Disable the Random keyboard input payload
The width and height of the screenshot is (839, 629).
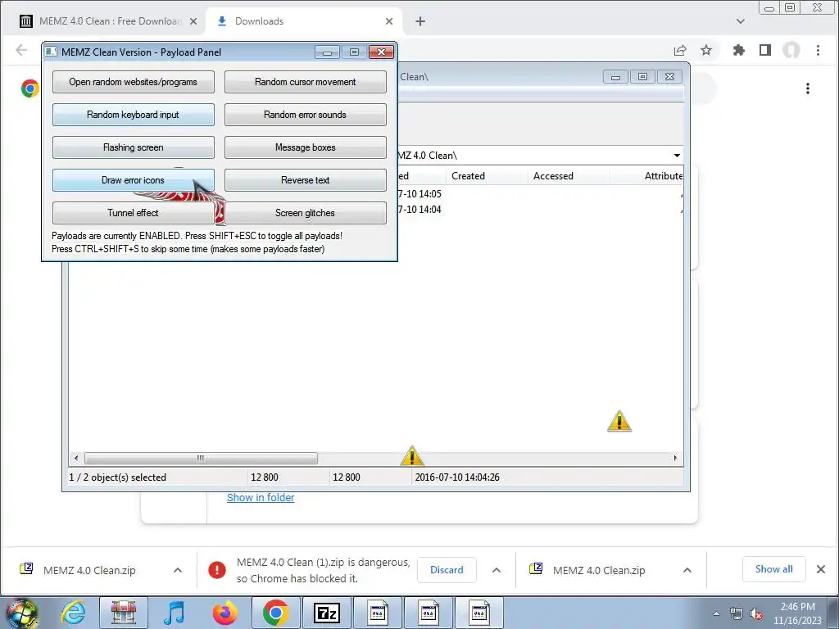(x=134, y=115)
